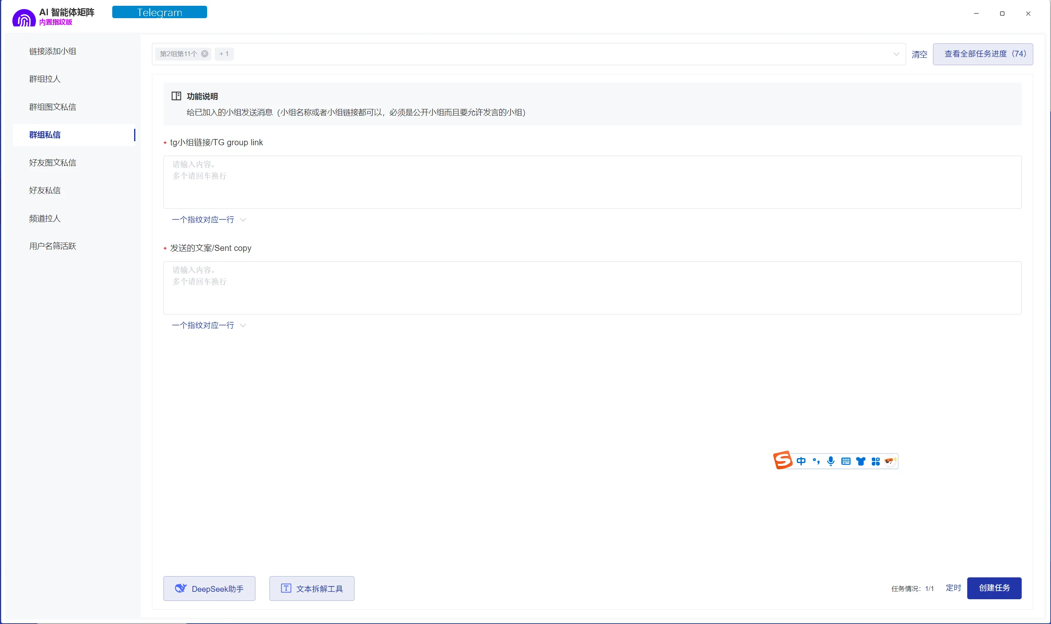Expand the fingerprint group selector arrow

(x=896, y=54)
